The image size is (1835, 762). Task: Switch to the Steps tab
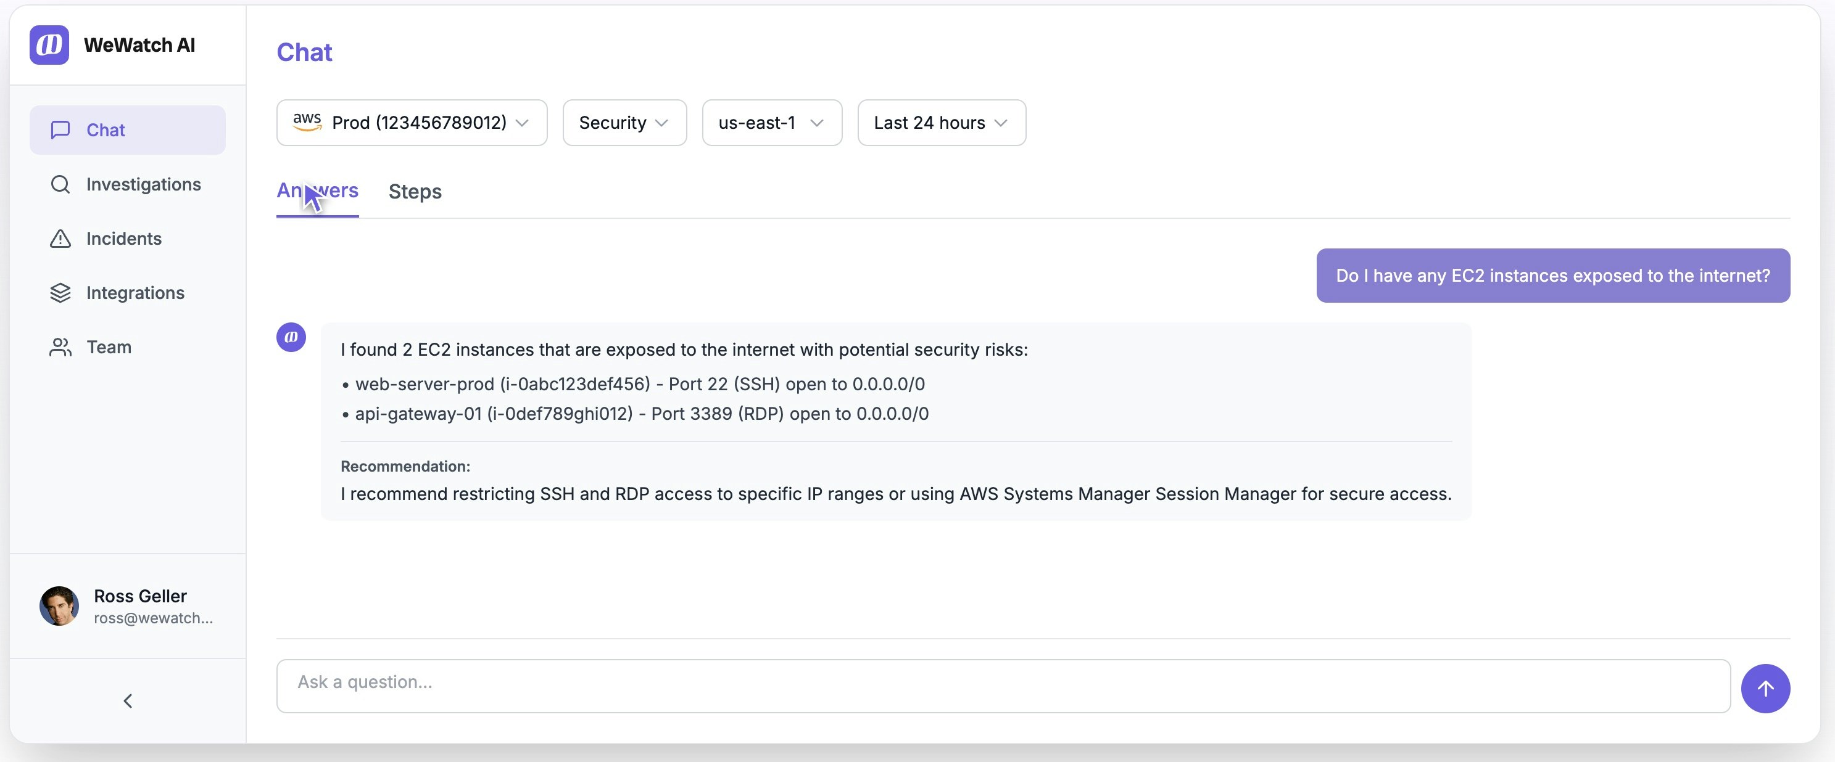(x=414, y=191)
